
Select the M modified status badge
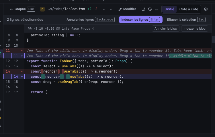(42, 9)
